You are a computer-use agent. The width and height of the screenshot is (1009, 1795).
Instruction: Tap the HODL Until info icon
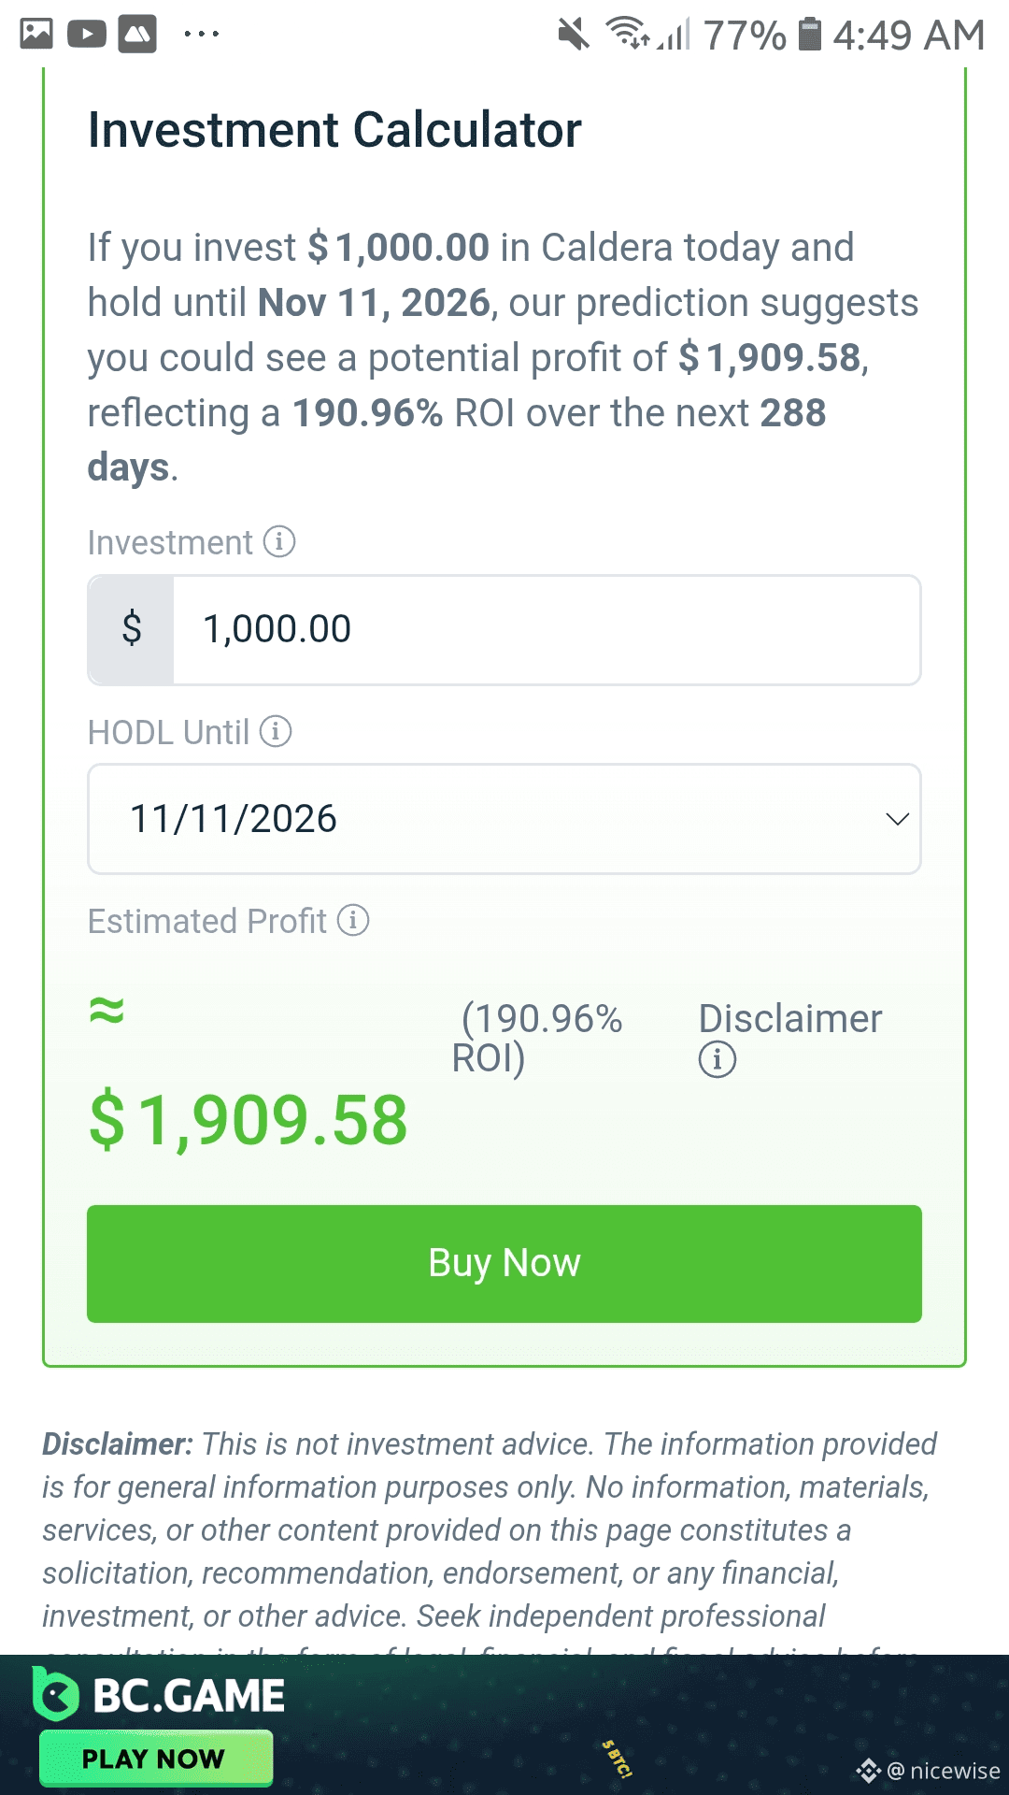[x=276, y=731]
